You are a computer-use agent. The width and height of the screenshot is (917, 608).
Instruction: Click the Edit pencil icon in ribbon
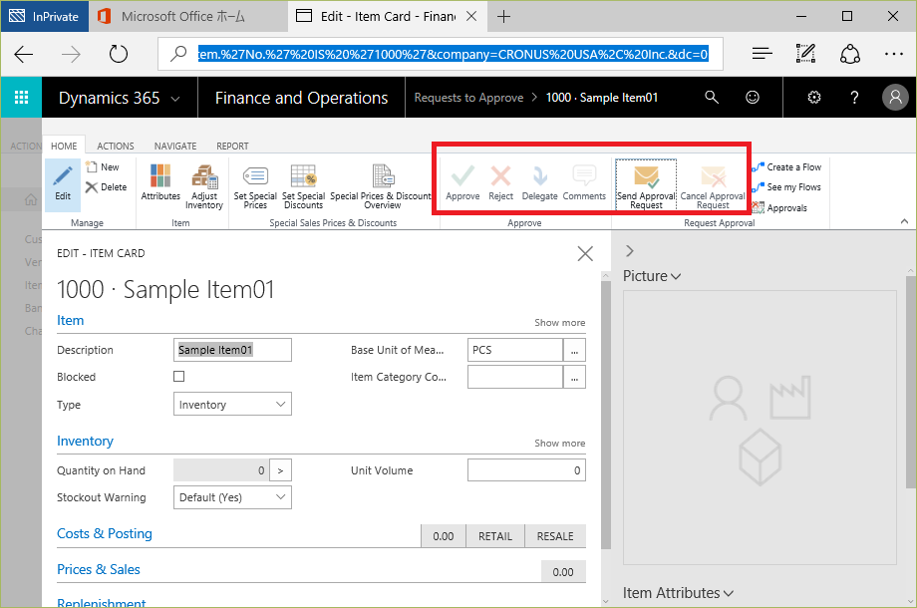pyautogui.click(x=63, y=184)
